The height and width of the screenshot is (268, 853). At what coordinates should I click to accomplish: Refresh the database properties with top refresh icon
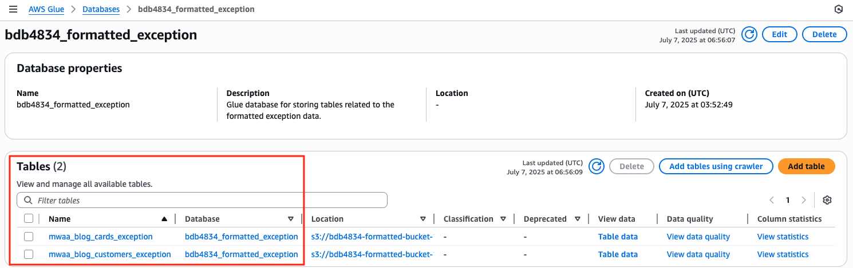[749, 34]
